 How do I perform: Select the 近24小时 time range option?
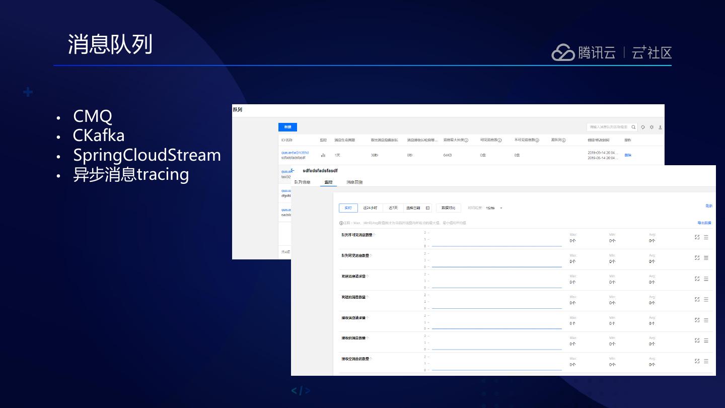coord(370,208)
